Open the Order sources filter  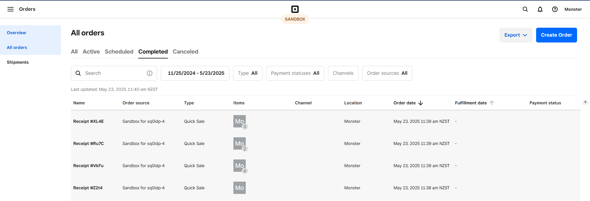[387, 73]
